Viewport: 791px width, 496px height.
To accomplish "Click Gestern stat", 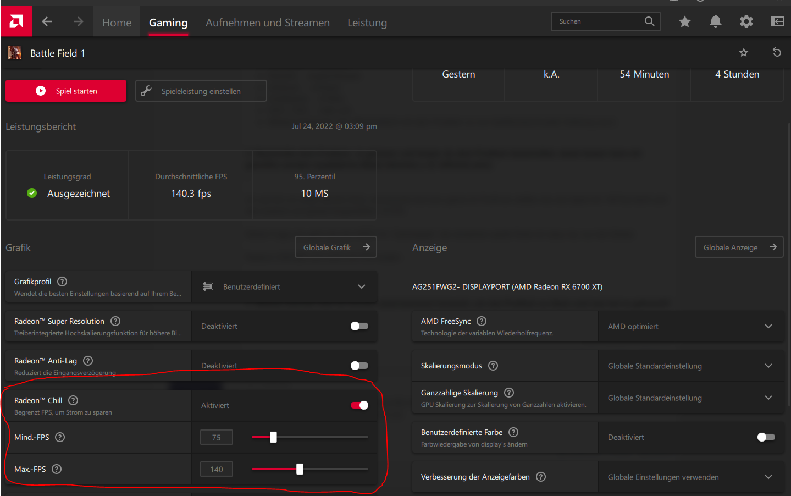I will pyautogui.click(x=458, y=74).
